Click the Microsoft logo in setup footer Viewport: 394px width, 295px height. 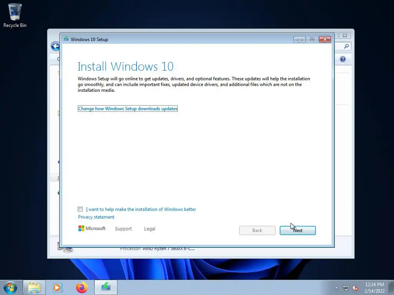(92, 228)
